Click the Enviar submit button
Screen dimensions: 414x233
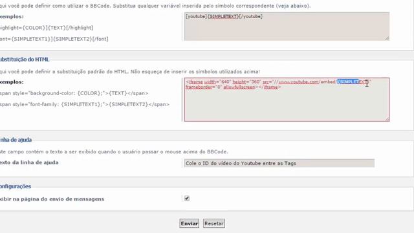189,223
